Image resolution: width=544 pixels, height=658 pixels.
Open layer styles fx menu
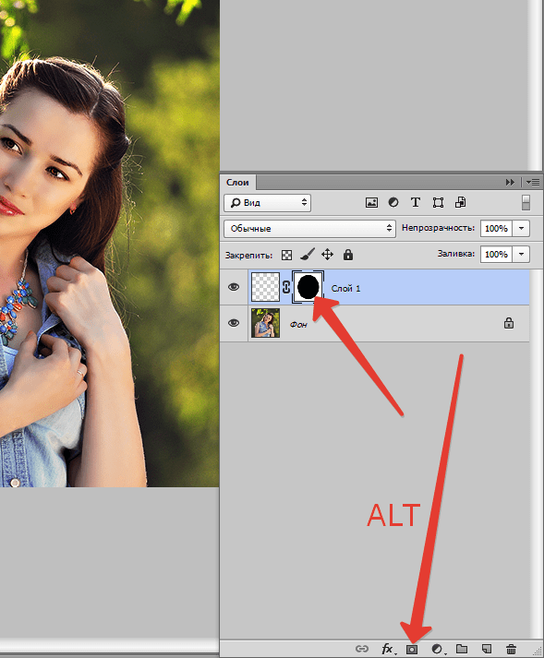point(388,649)
